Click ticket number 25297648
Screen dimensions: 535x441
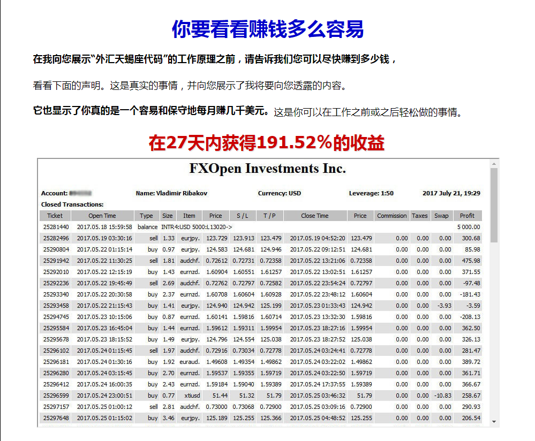point(56,419)
